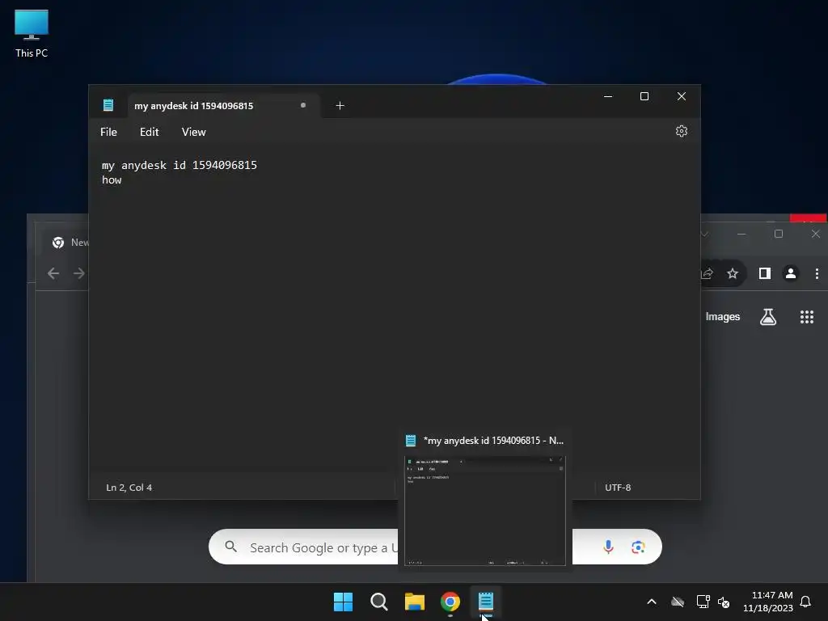Screen dimensions: 828x621
Task: Open the clock and date 11:47 AM panel
Action: coord(768,602)
